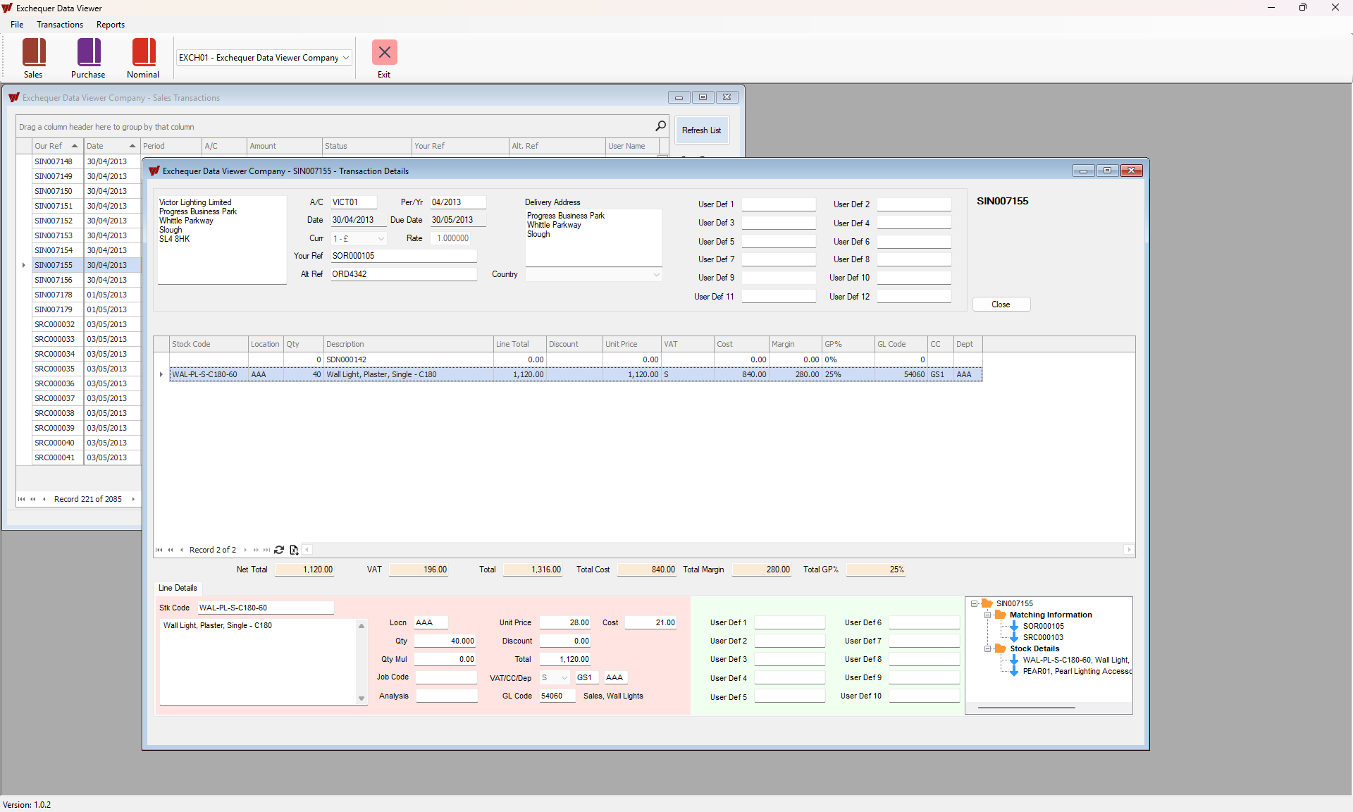
Task: Open the Country dropdown
Action: click(657, 275)
